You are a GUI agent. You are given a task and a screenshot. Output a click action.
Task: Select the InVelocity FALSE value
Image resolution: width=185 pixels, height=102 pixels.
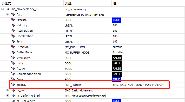(x=117, y=58)
